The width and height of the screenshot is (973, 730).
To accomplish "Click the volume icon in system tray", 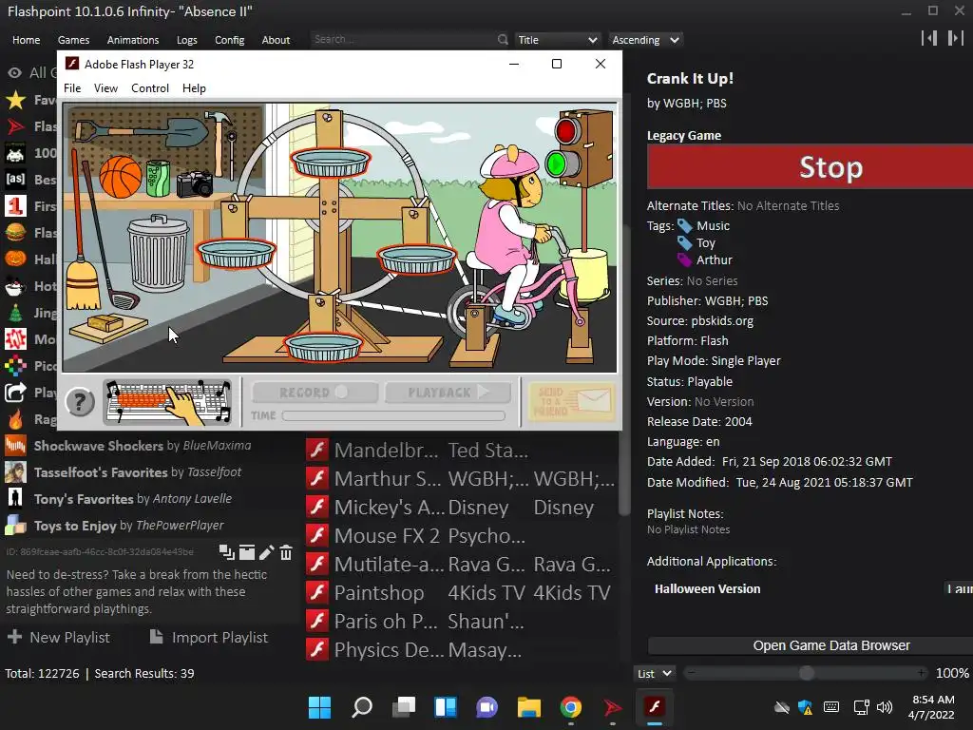I will [x=885, y=707].
